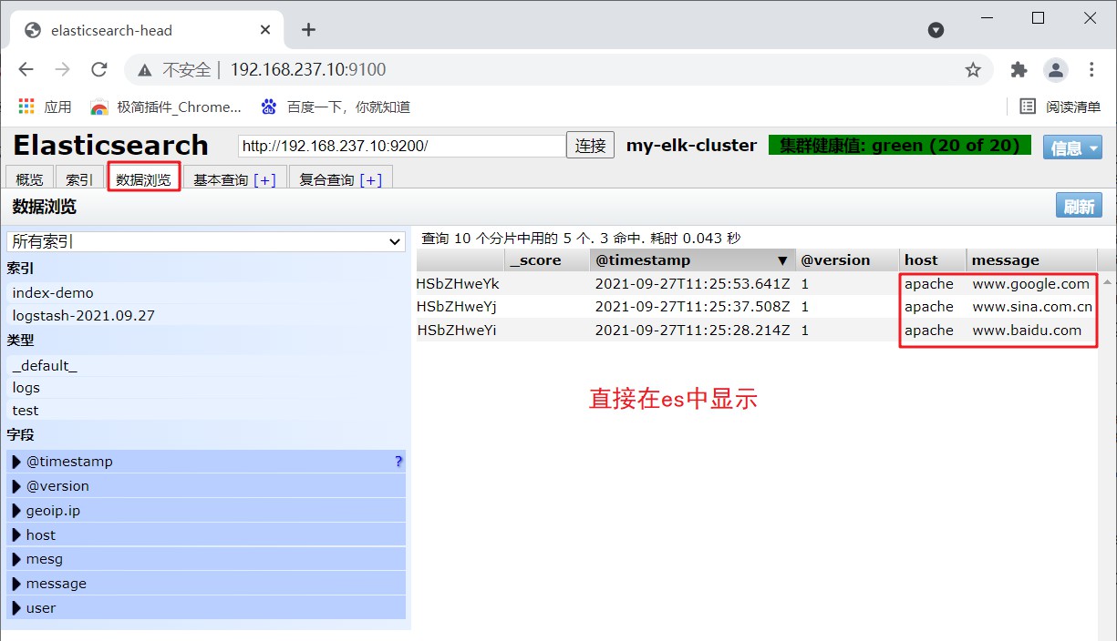Click the green cluster health indicator
1117x641 pixels.
pos(900,146)
